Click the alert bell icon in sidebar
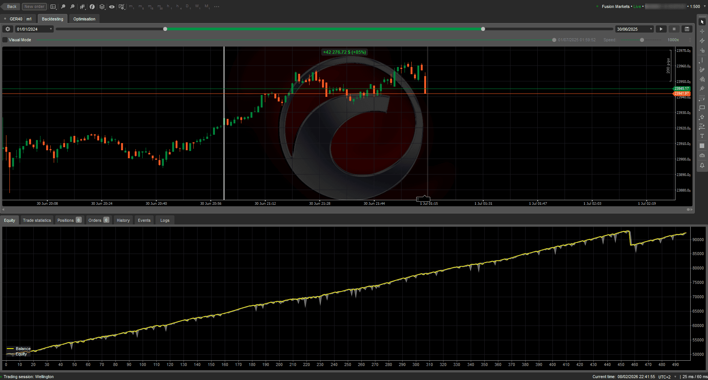Viewport: 708px width, 380px height. coord(702,165)
